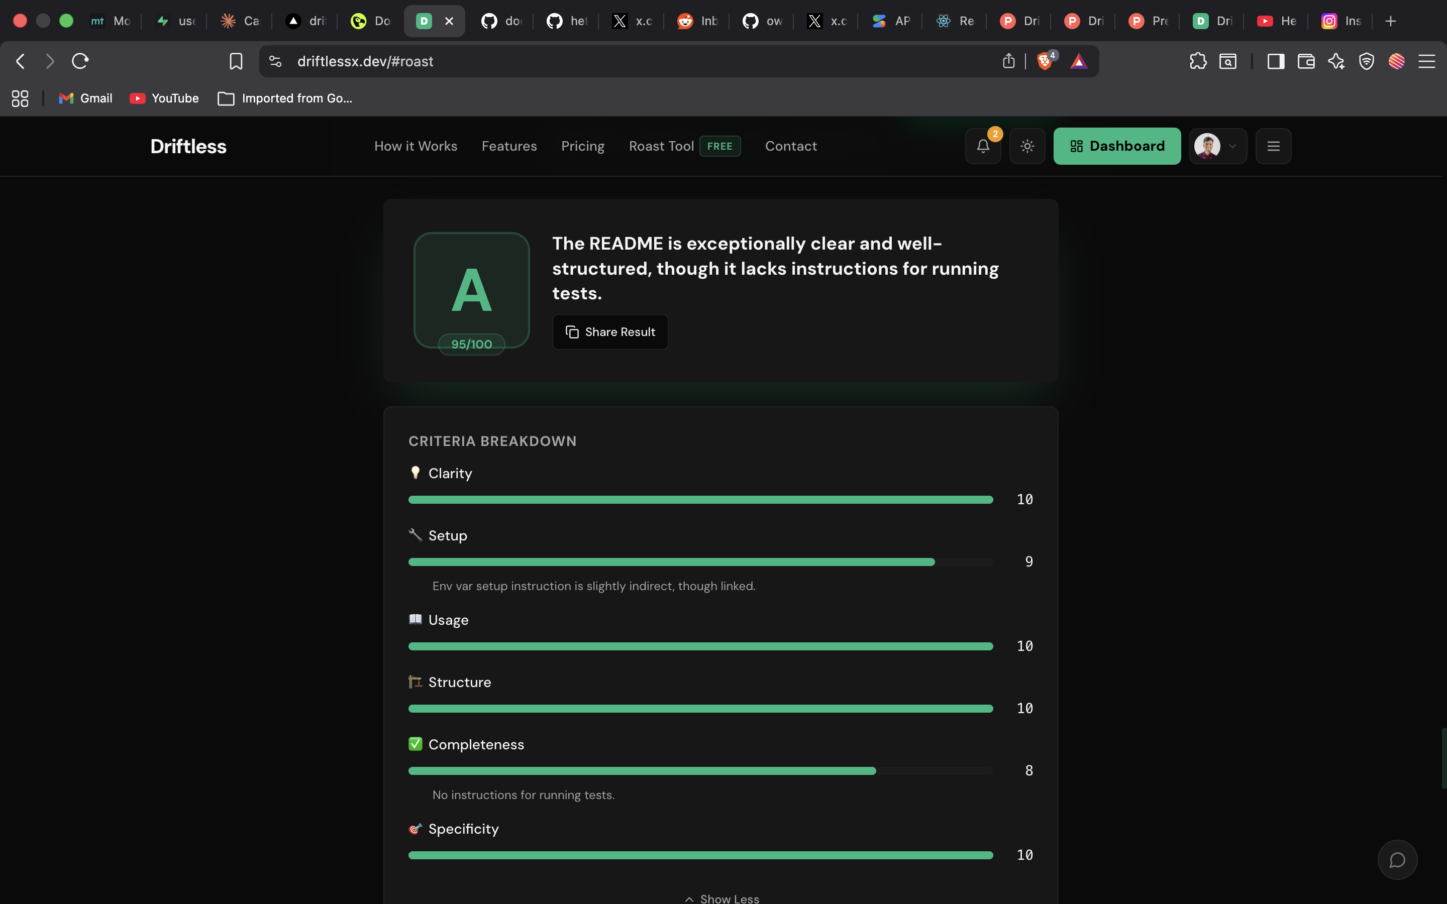Open the notifications bell icon
This screenshot has height=904, width=1447.
[983, 146]
